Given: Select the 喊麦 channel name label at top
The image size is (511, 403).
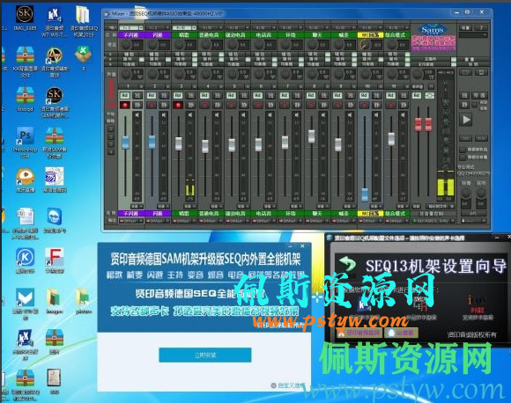Looking at the screenshot, I should point(344,35).
